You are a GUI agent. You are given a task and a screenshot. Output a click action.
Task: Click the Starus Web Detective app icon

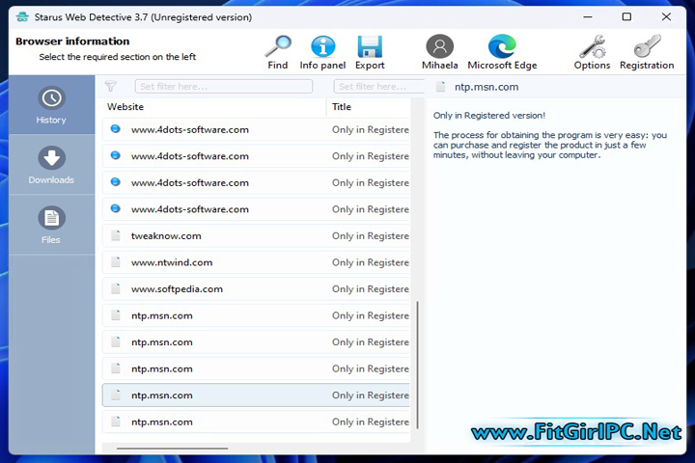click(22, 16)
